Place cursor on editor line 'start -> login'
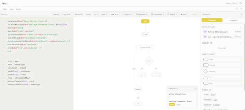This screenshot has width=245, height=110. click(13, 61)
